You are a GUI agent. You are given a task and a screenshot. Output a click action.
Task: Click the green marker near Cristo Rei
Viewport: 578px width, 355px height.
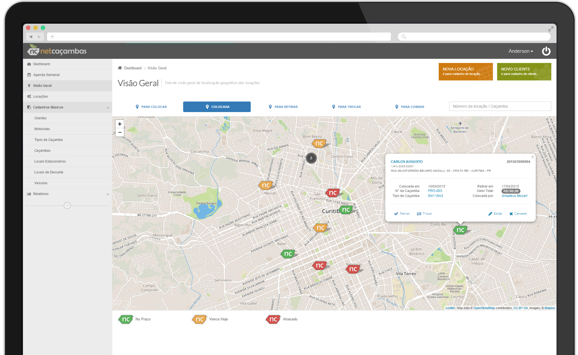click(x=460, y=230)
